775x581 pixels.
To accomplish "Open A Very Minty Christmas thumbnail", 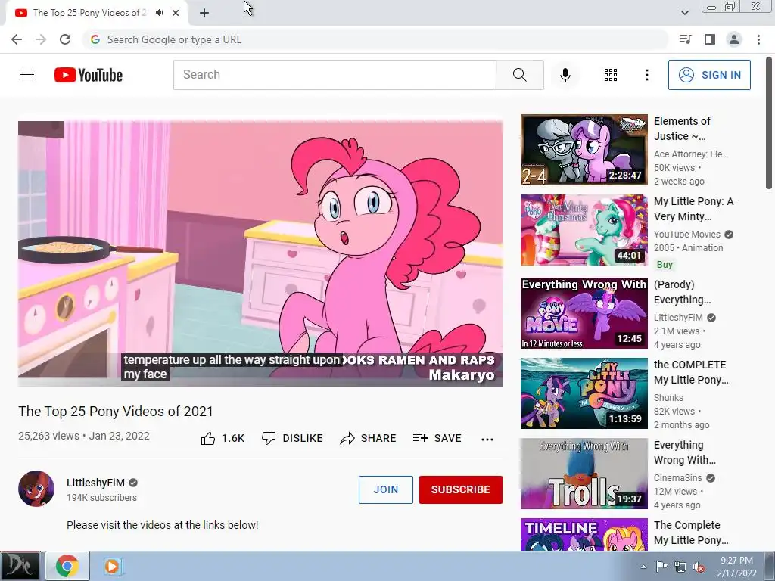I will click(x=584, y=230).
